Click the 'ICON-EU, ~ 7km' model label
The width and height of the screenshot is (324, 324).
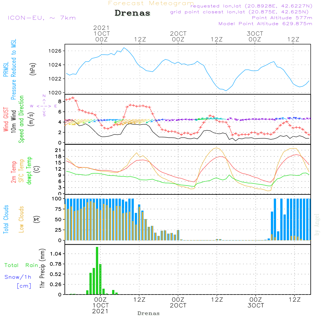tap(42, 18)
